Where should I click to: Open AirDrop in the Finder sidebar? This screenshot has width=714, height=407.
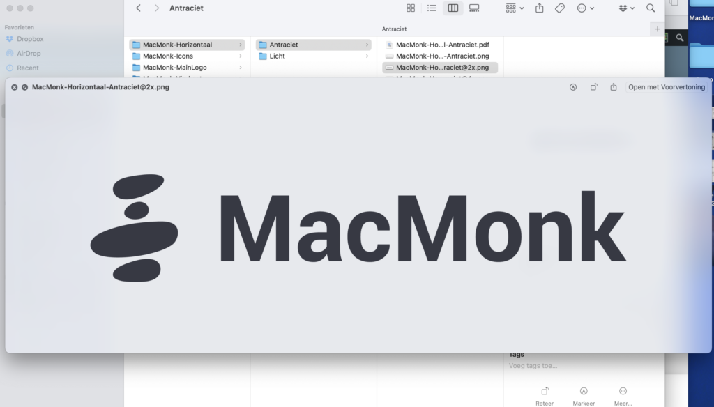click(29, 53)
